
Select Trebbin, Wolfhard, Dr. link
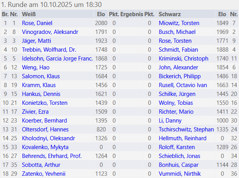click(x=46, y=50)
